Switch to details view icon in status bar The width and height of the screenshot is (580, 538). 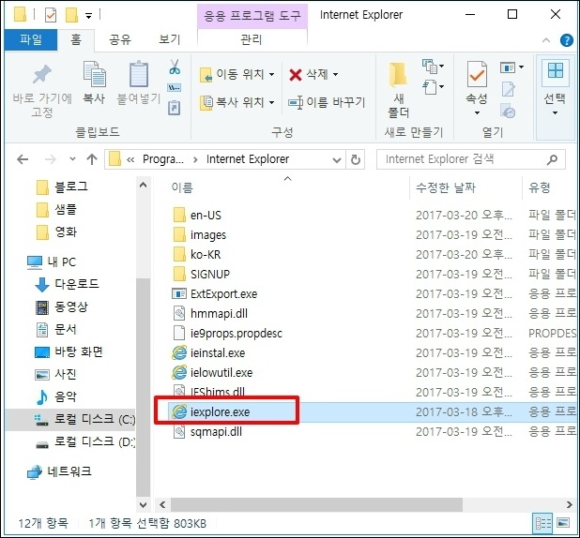point(543,523)
